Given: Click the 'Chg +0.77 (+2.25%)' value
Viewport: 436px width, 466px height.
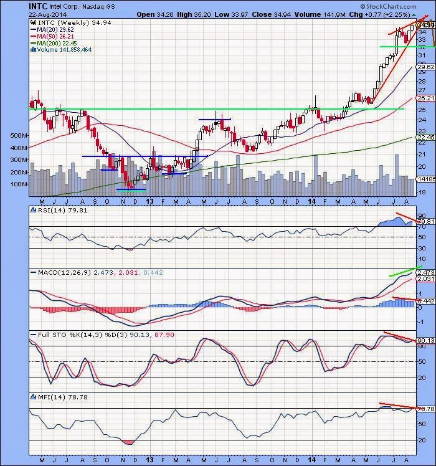Looking at the screenshot, I should tap(379, 14).
